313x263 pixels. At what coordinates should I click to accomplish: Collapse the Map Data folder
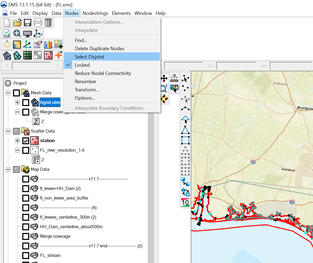coord(8,169)
